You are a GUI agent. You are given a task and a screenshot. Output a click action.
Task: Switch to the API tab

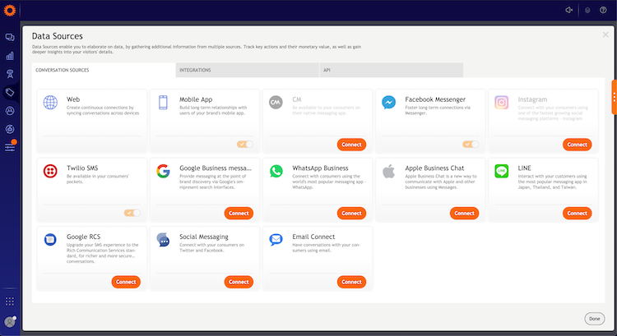(392, 70)
